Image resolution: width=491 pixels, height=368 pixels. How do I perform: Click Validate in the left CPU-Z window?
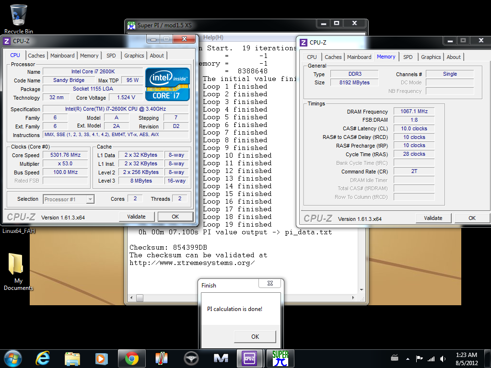click(137, 217)
